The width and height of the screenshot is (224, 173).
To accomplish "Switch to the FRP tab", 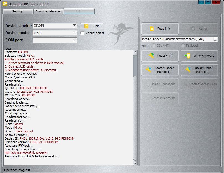I will pyautogui.click(x=79, y=11).
